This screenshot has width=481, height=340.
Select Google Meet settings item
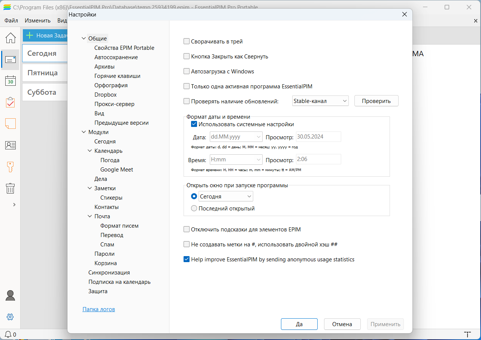[x=117, y=169]
